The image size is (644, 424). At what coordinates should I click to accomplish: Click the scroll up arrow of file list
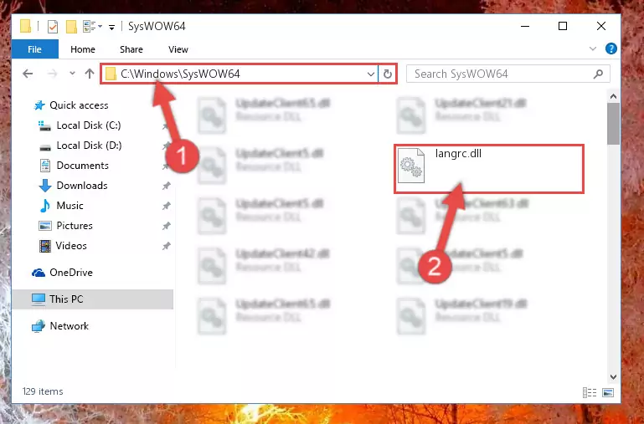pos(614,97)
